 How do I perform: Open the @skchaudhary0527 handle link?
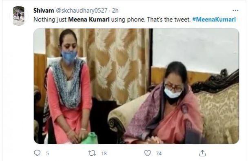pyautogui.click(x=82, y=11)
